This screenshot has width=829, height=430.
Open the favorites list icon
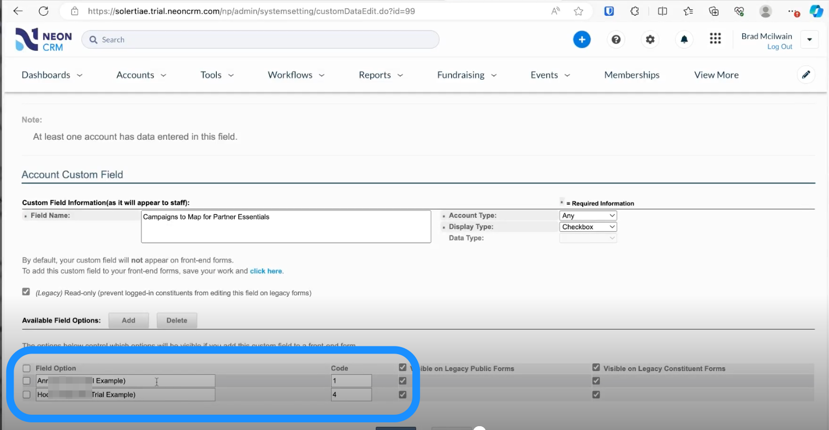(688, 11)
